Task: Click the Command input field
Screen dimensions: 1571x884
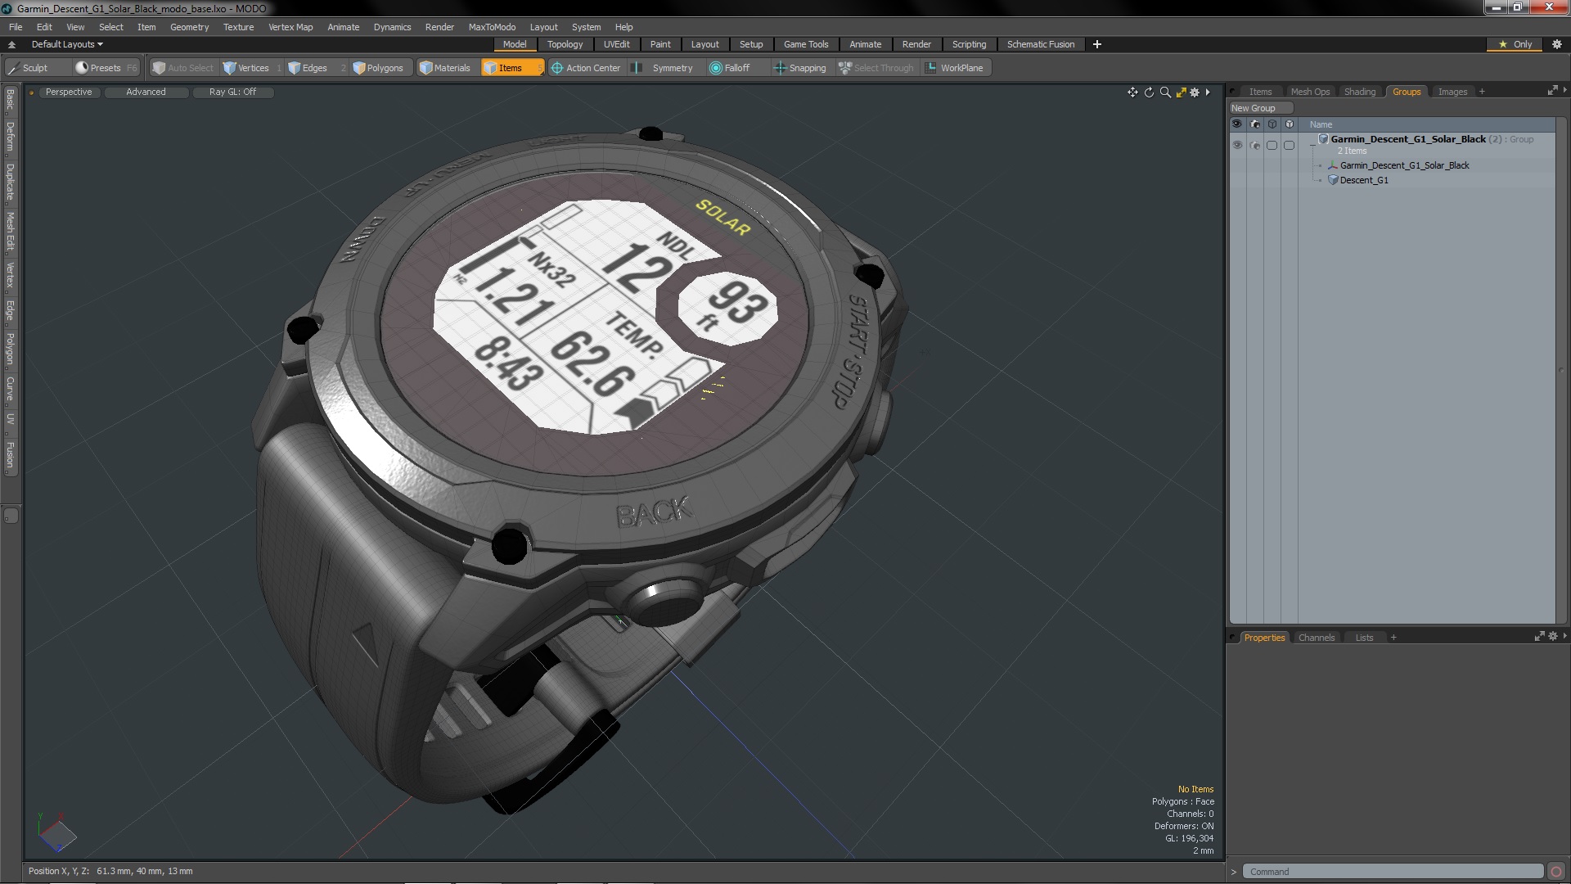Action: pos(1393,872)
